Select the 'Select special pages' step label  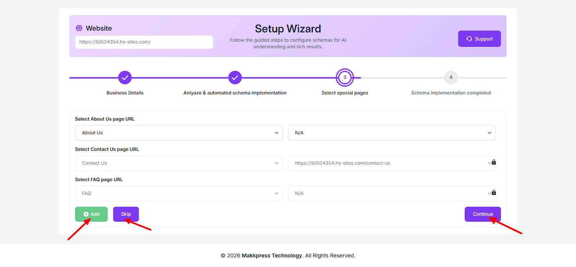(x=345, y=93)
